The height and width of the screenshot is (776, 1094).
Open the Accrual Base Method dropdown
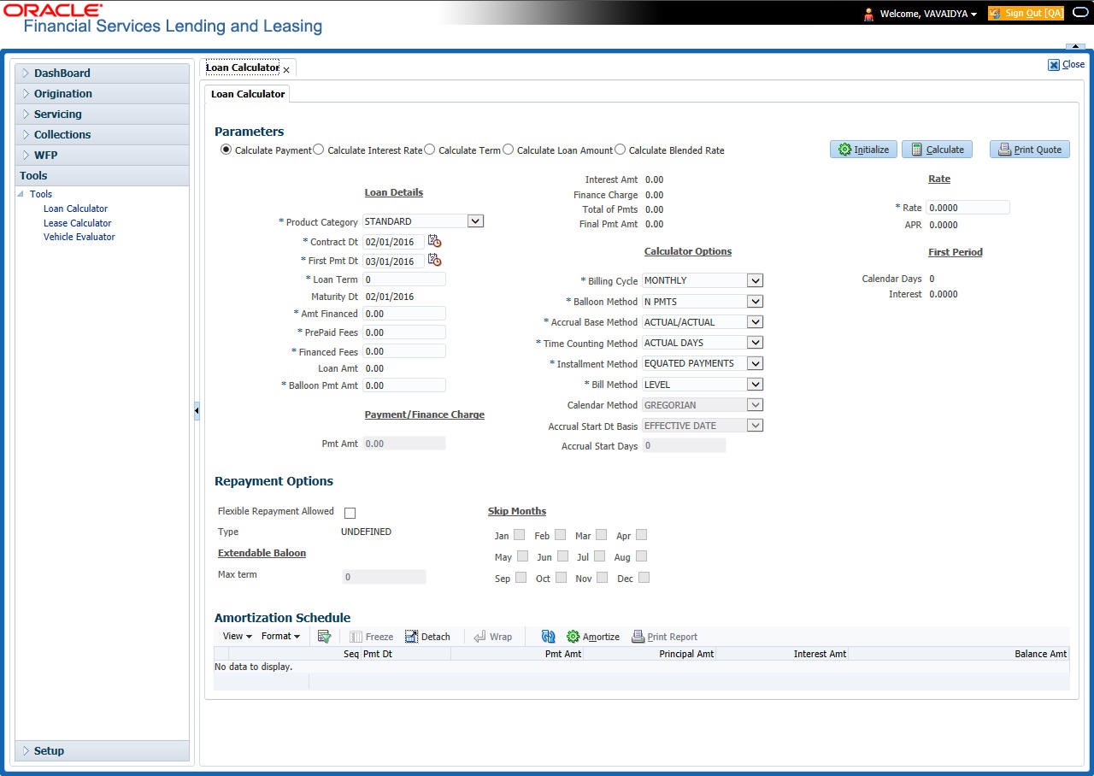click(754, 322)
